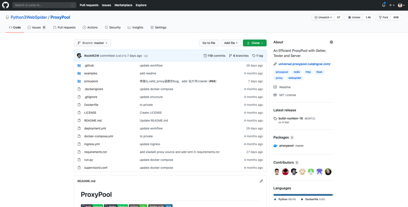Viewport: 408px width, 207px height.
Task: Click the RockWZW committer avatar
Action: point(79,56)
